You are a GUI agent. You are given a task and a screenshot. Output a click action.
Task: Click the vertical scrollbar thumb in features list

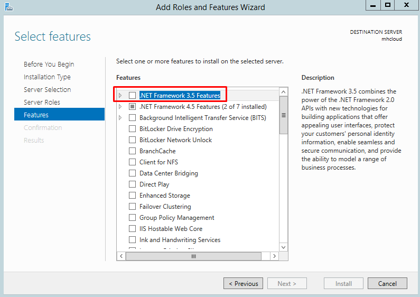(x=283, y=115)
